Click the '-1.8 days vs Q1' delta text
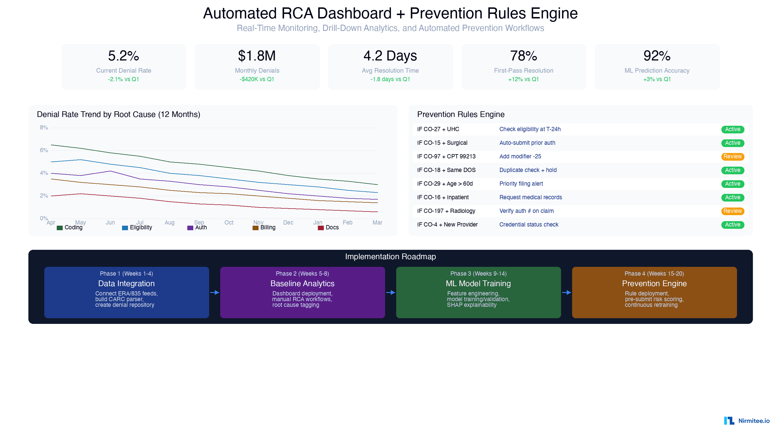Screen dimensions: 781x436 pyautogui.click(x=390, y=79)
